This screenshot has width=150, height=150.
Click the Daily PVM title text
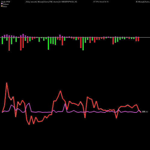pyautogui.click(x=6, y=2)
